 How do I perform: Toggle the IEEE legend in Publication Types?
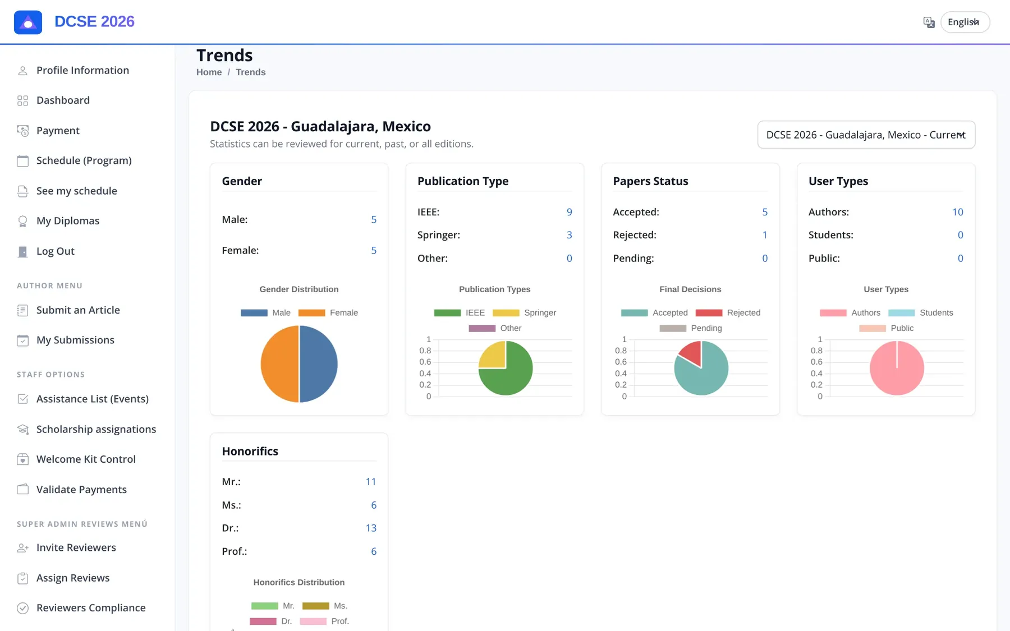pos(460,313)
